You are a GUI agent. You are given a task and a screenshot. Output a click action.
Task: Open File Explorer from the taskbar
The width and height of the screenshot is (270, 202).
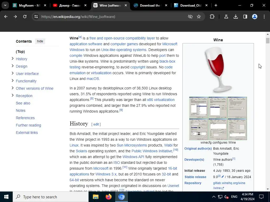click(95, 197)
